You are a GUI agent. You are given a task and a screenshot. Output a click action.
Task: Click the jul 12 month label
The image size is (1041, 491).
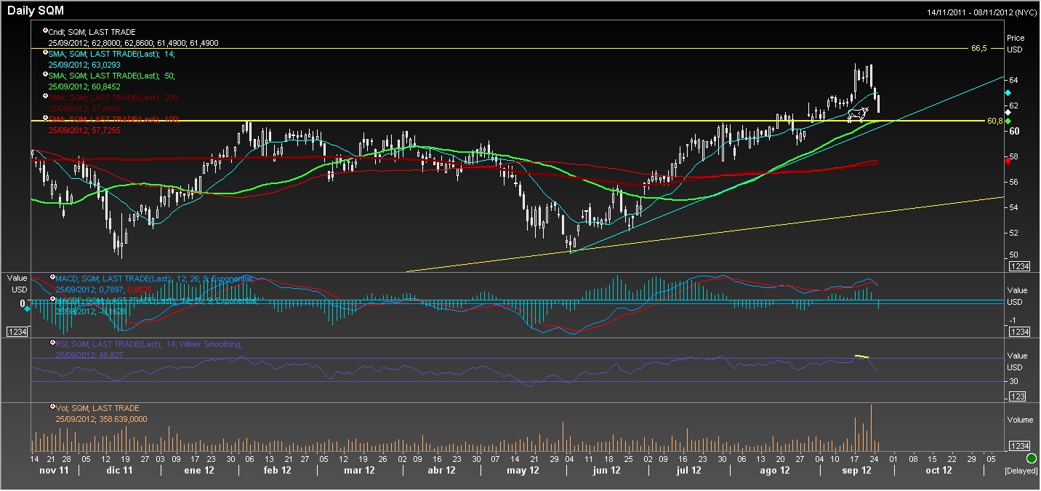690,471
